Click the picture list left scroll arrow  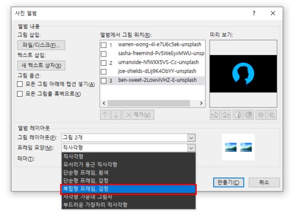click(104, 103)
